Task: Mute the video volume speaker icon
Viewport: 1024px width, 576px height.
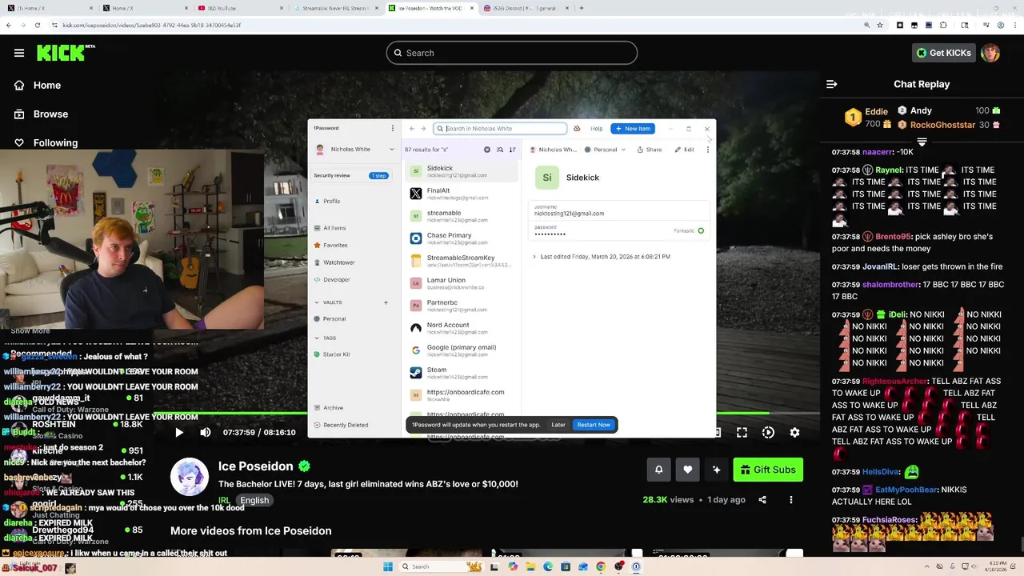Action: tap(206, 432)
